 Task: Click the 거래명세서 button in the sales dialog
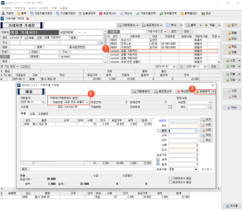141,91
